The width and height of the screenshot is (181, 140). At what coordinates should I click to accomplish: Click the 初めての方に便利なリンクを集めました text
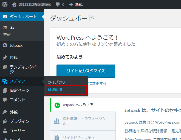pos(97,44)
